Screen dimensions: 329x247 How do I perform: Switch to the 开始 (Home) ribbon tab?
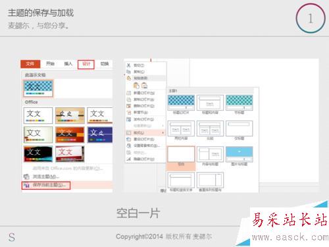50,64
